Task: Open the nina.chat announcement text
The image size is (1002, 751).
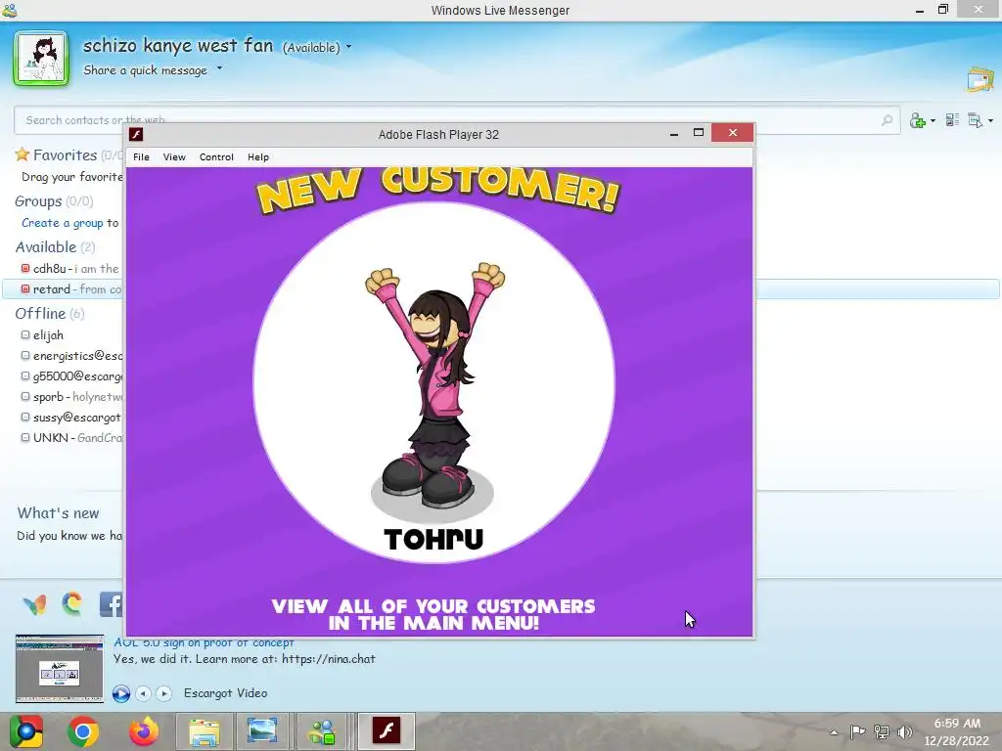Action: (244, 659)
